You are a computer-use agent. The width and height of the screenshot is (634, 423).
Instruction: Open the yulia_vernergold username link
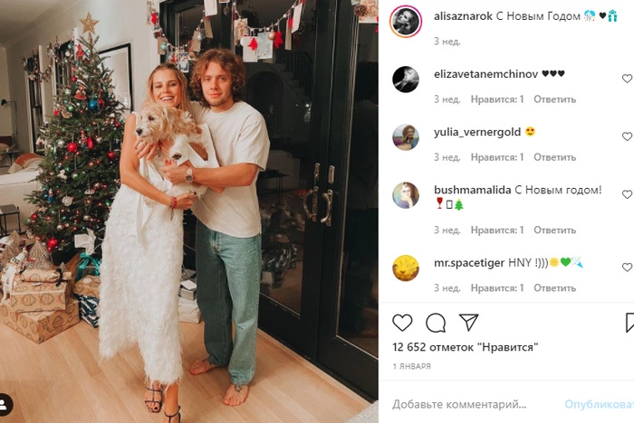click(477, 132)
